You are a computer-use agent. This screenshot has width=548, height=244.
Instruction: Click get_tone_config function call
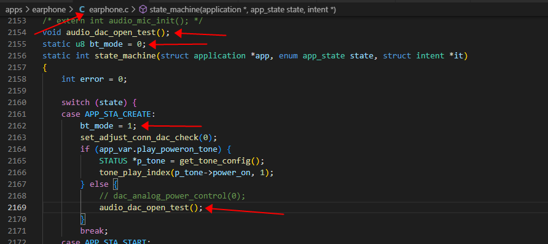pyautogui.click(x=215, y=161)
